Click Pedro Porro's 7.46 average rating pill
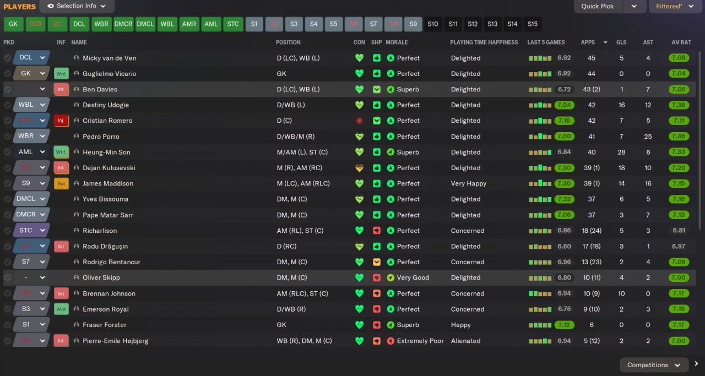705x376 pixels. point(679,137)
